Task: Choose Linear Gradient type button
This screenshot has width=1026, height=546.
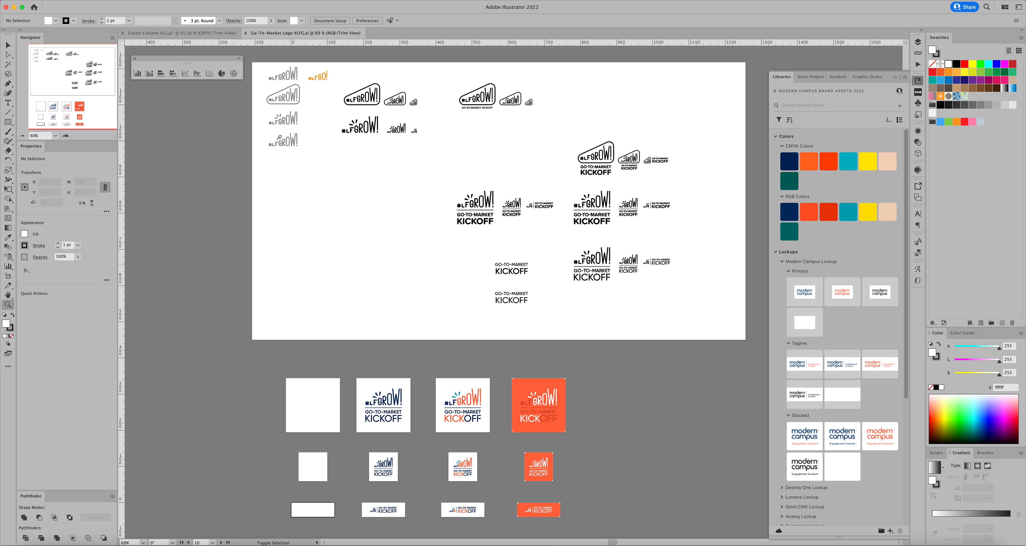Action: [x=968, y=466]
